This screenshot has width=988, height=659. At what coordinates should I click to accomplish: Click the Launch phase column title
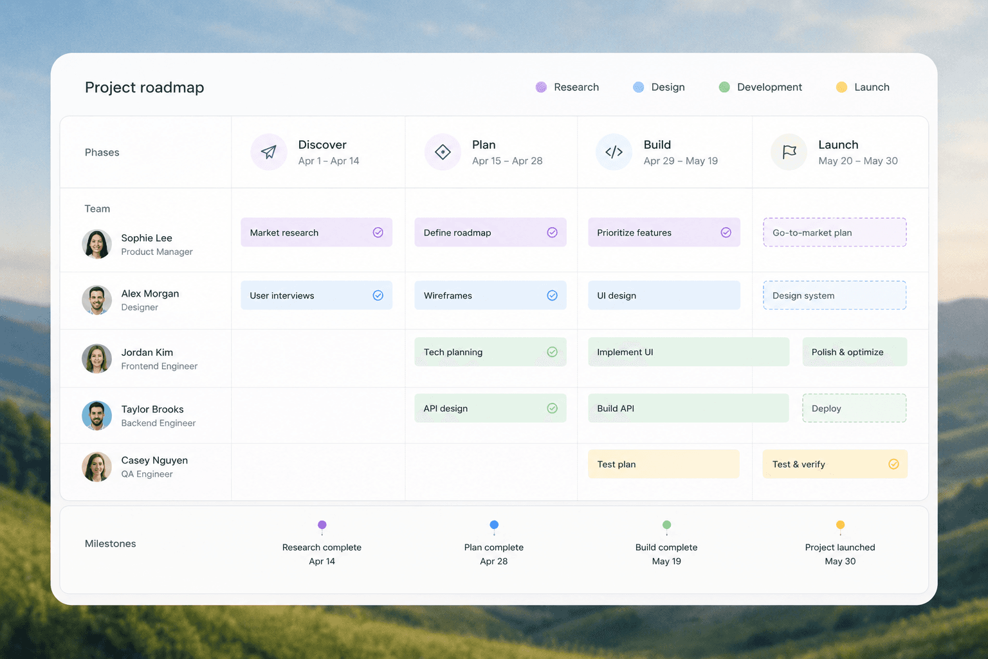pos(838,145)
